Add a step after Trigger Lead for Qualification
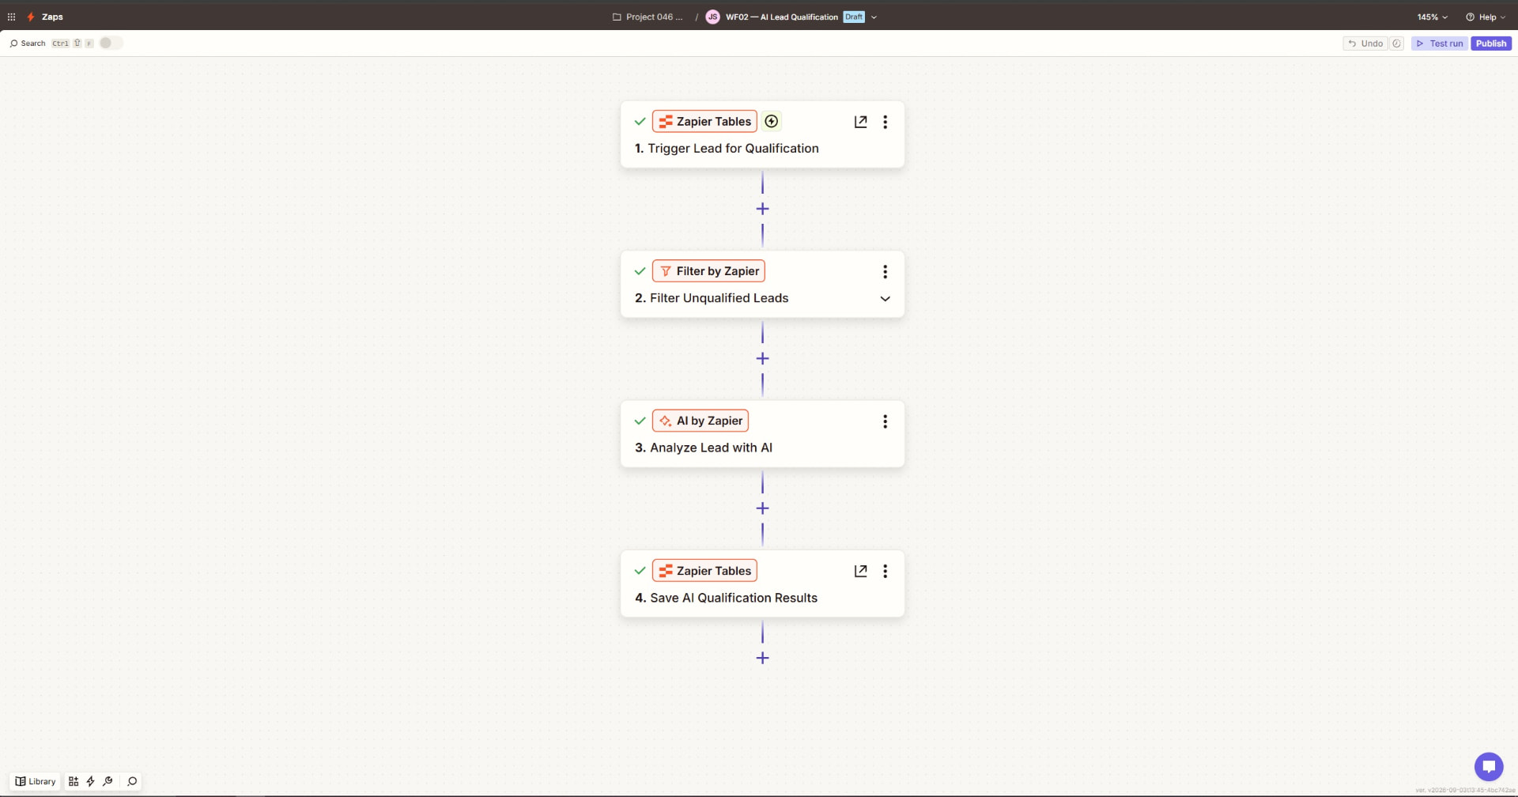 pyautogui.click(x=762, y=209)
